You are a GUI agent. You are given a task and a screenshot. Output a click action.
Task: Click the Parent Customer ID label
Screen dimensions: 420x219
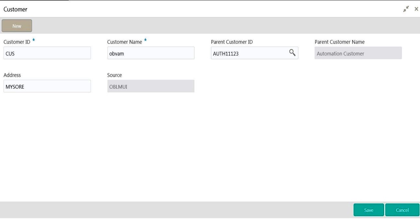(232, 42)
